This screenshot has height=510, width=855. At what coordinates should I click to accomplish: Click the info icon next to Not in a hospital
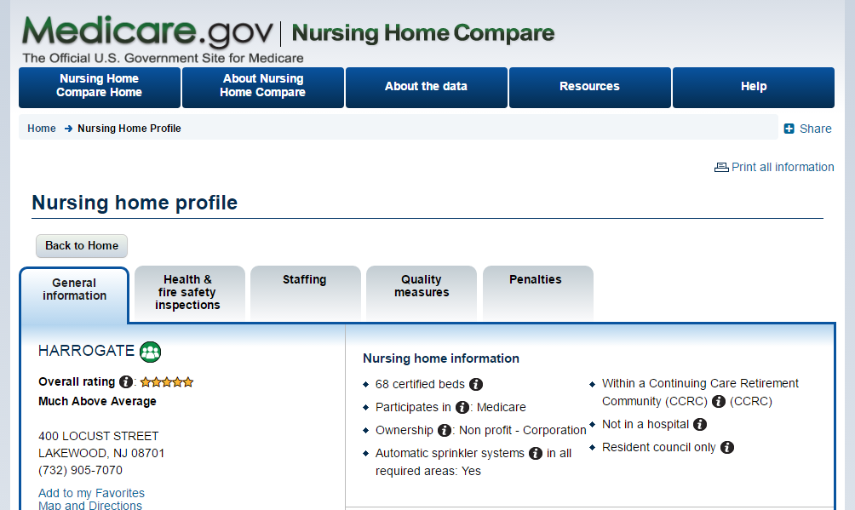[700, 424]
